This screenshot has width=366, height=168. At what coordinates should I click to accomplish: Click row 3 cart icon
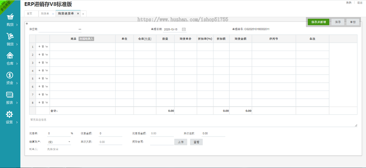(47, 63)
